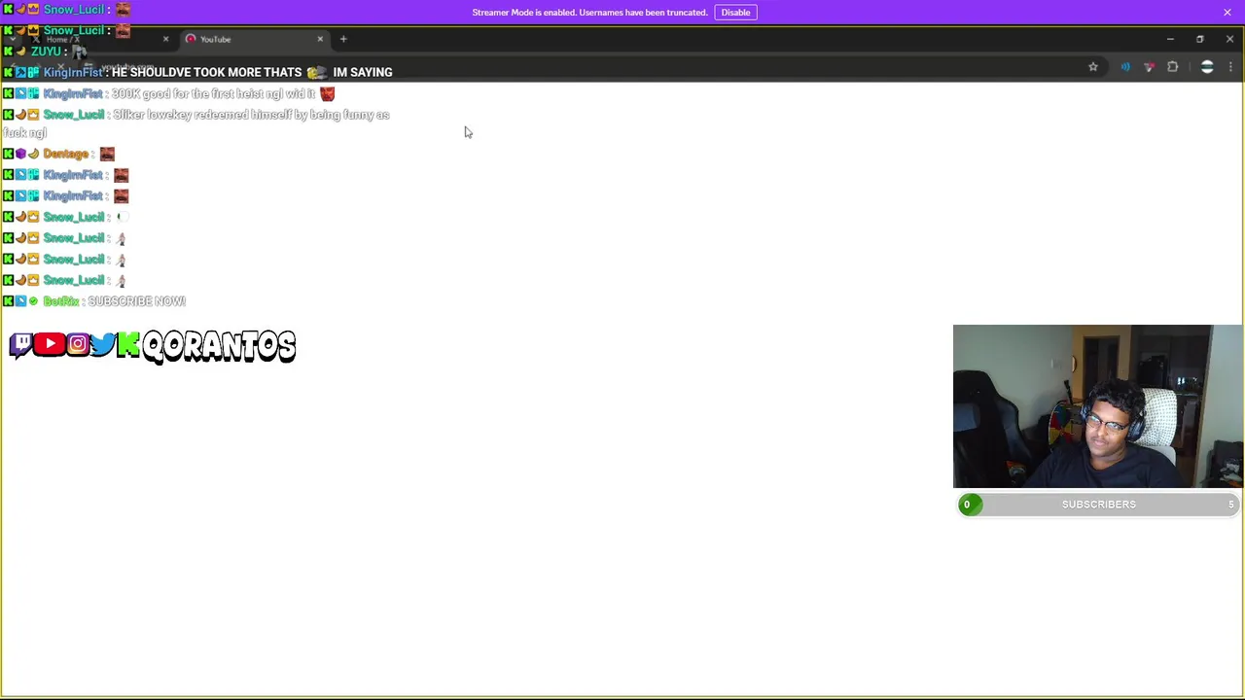Screen dimensions: 1245x700
Task: Click the "SUBSCRIBE NOW!" chat message from BotRix
Action: 136,301
